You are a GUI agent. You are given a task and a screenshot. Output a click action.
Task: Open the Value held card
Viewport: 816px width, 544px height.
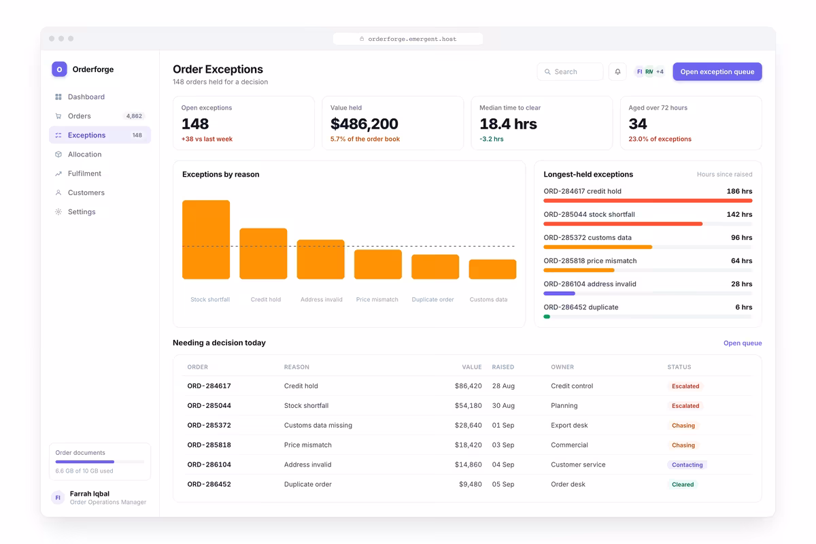pos(393,123)
